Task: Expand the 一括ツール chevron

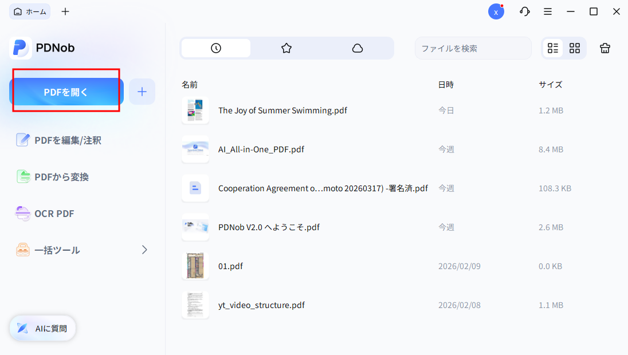Action: coord(144,250)
